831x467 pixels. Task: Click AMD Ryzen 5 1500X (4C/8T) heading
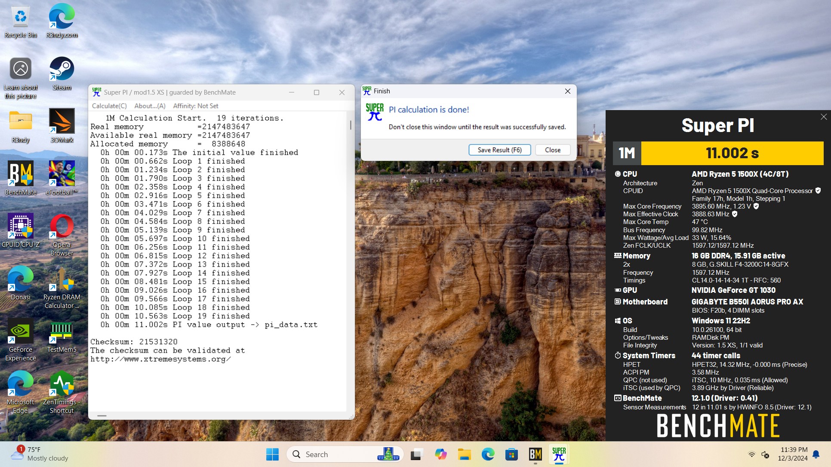pyautogui.click(x=740, y=174)
